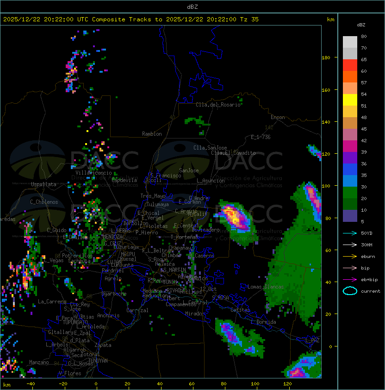
Task: Click the 'C_Guido' map label
Action: pyautogui.click(x=56, y=230)
